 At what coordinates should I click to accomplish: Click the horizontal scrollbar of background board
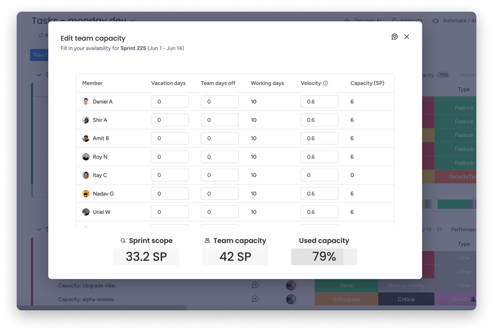[x=101, y=308]
